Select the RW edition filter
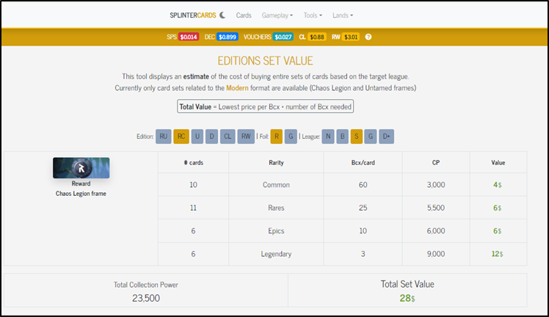The width and height of the screenshot is (549, 317). click(x=246, y=136)
